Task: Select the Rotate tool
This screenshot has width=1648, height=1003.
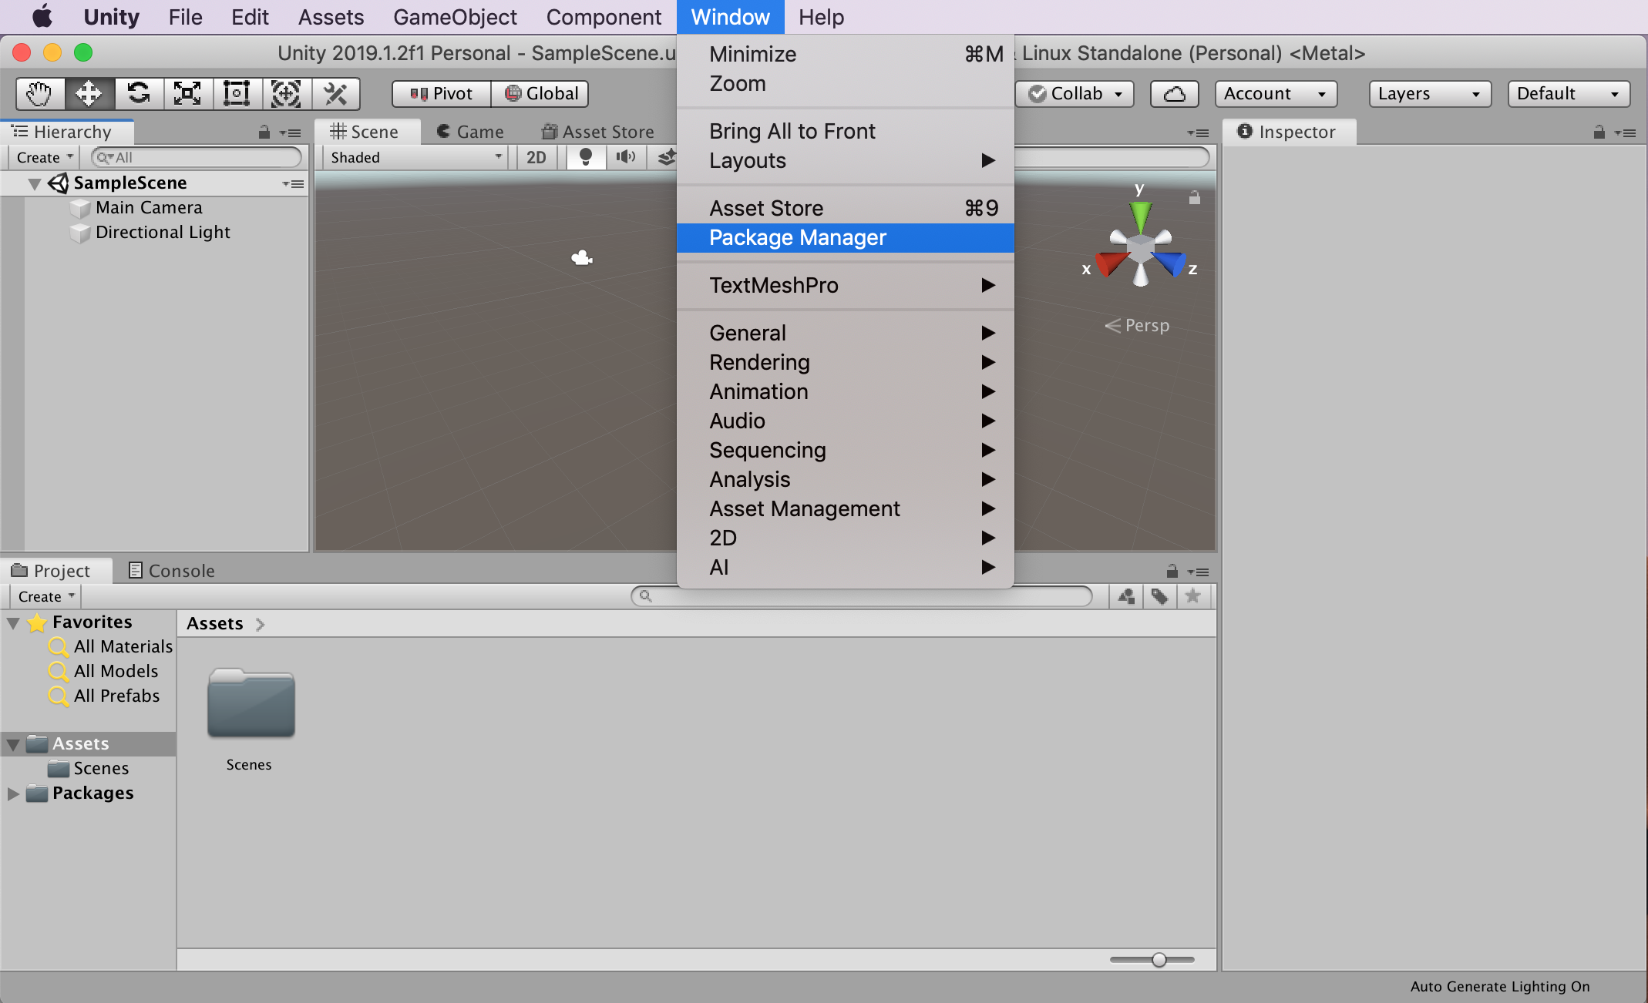Action: tap(139, 94)
